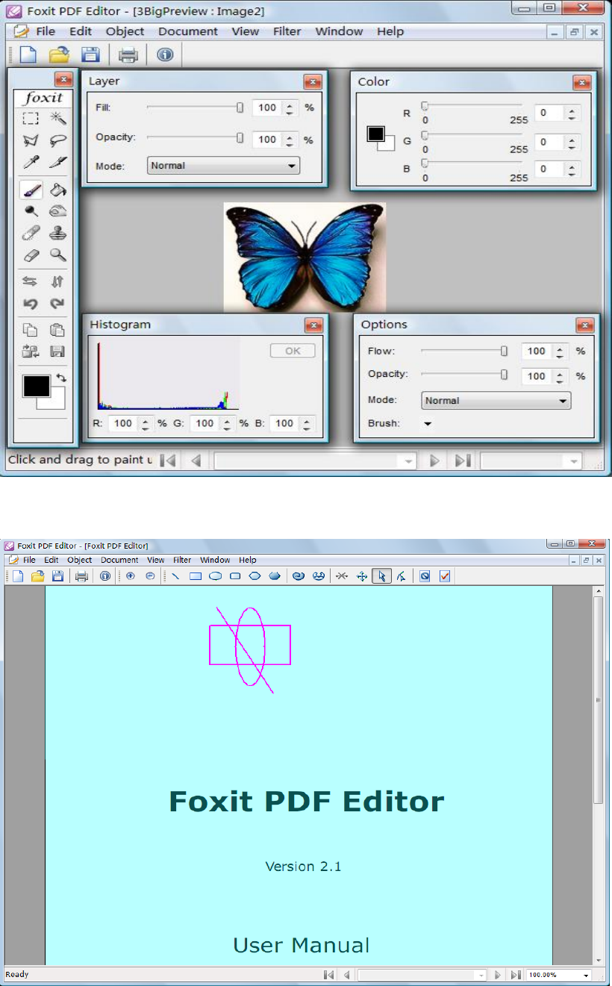Activate the paintbrush tool
Screen dimensions: 612x986
31,190
